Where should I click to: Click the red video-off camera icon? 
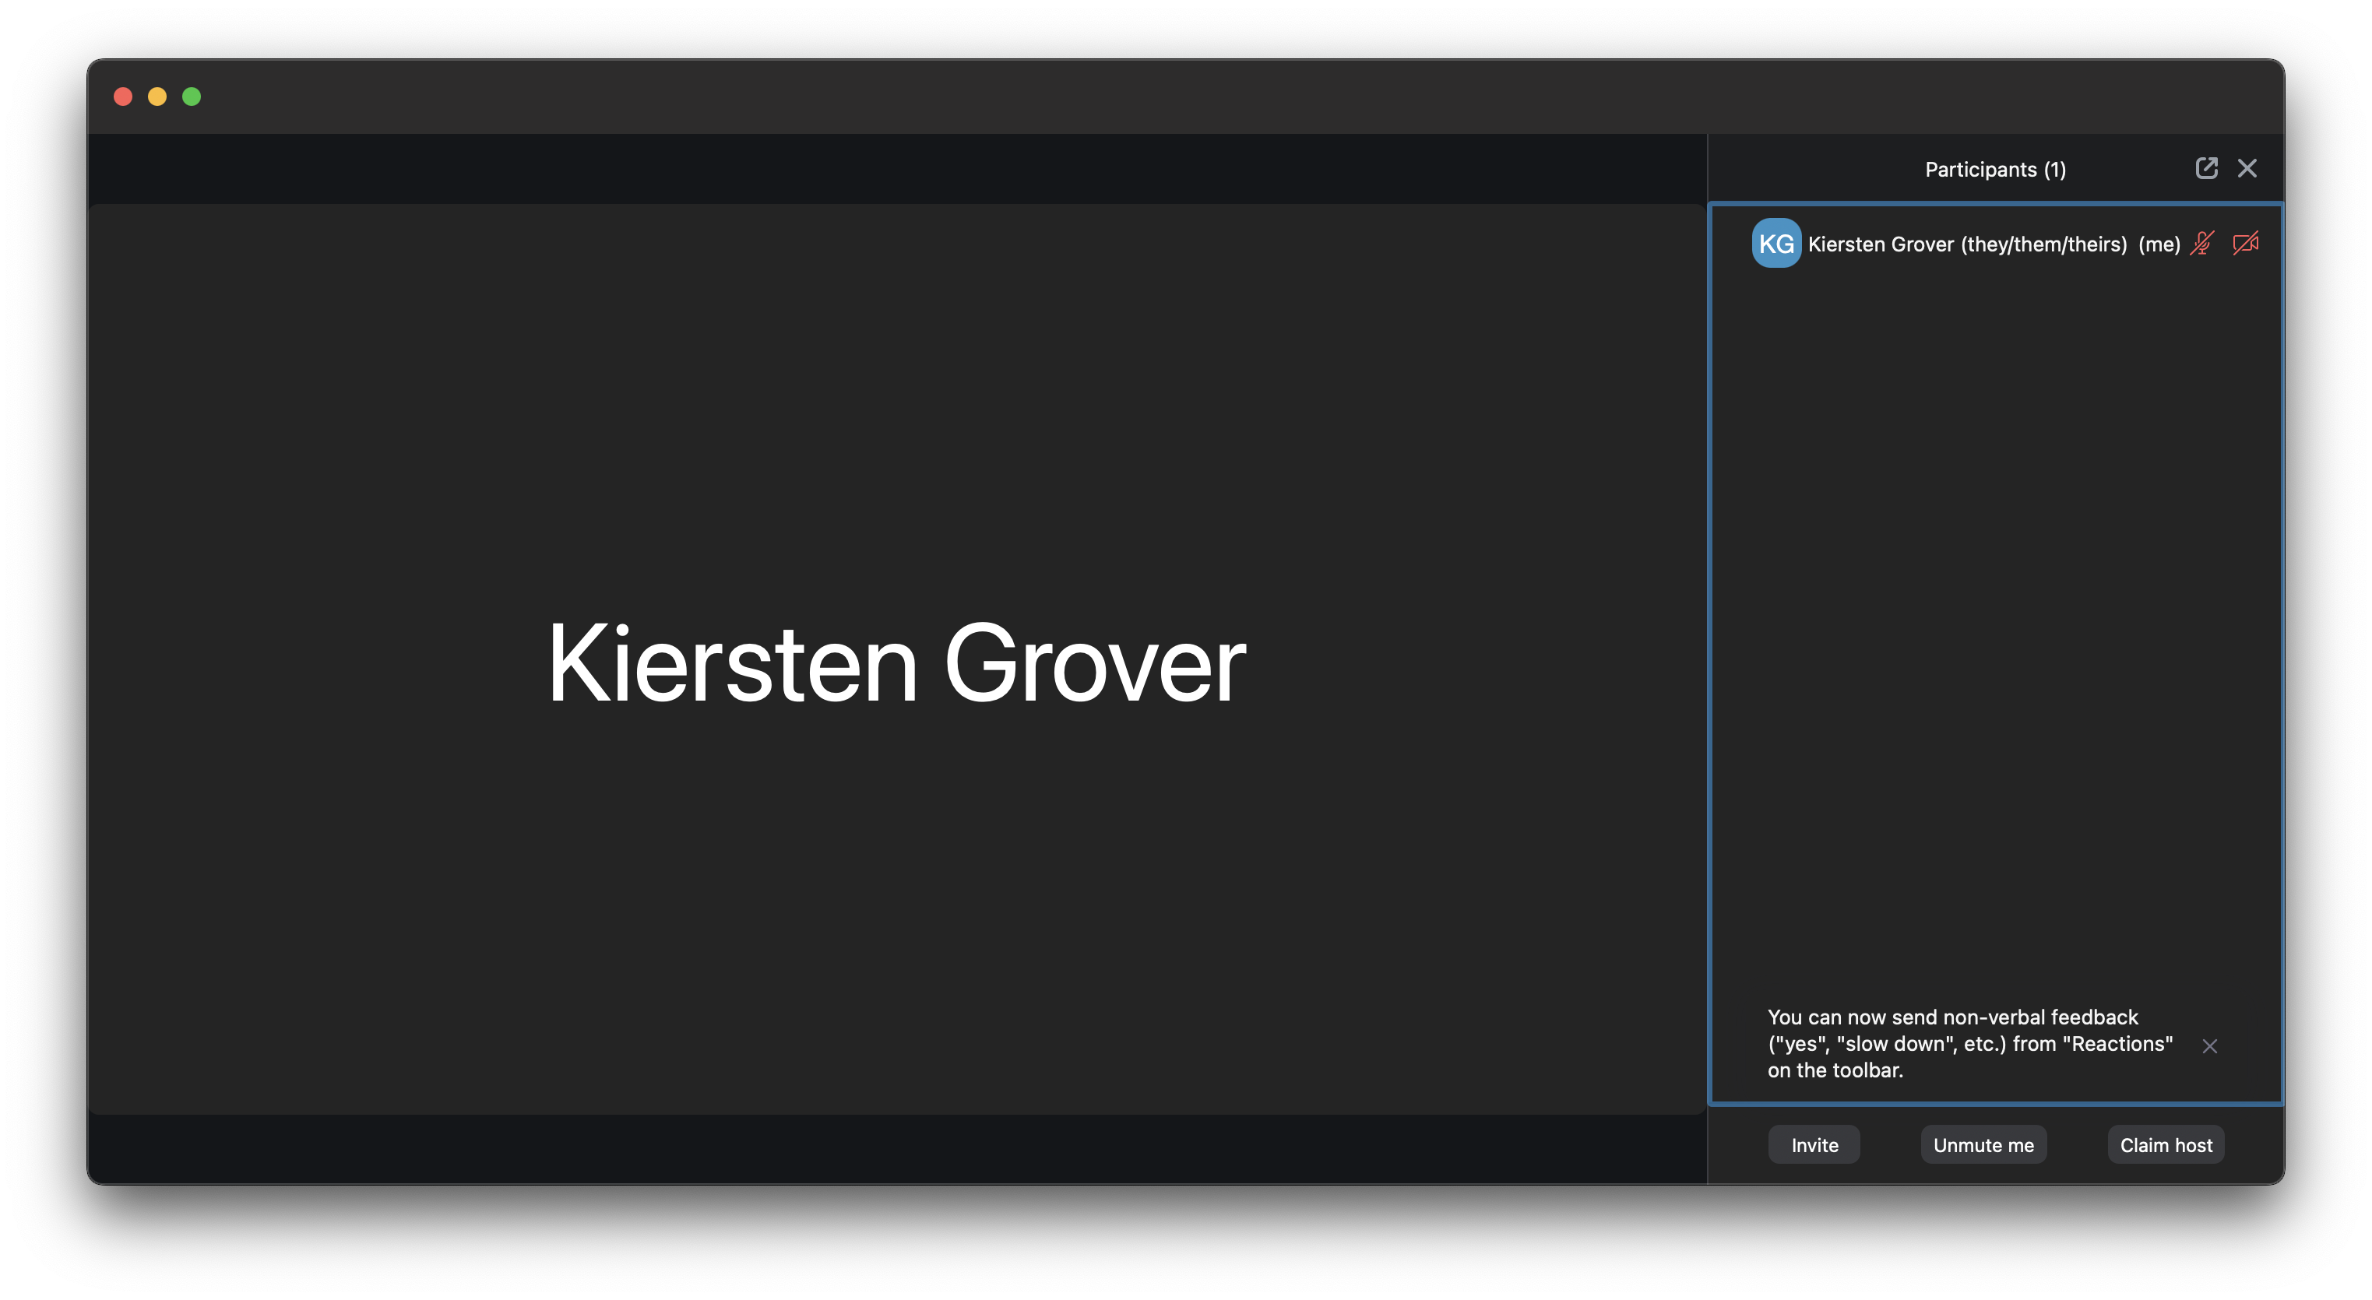coord(2245,243)
